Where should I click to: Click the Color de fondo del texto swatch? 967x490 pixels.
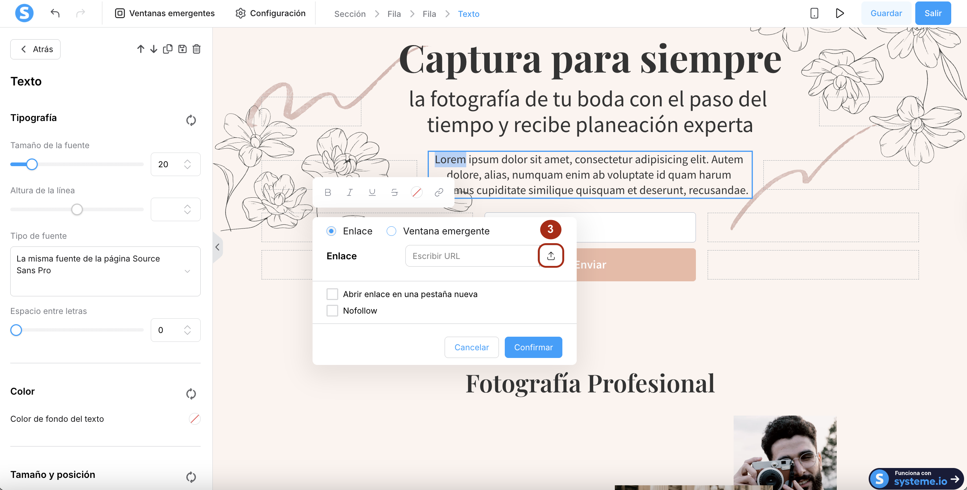point(194,419)
